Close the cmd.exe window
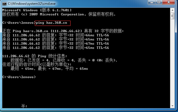Viewport: 178px width, 112px height. [x=169, y=2]
